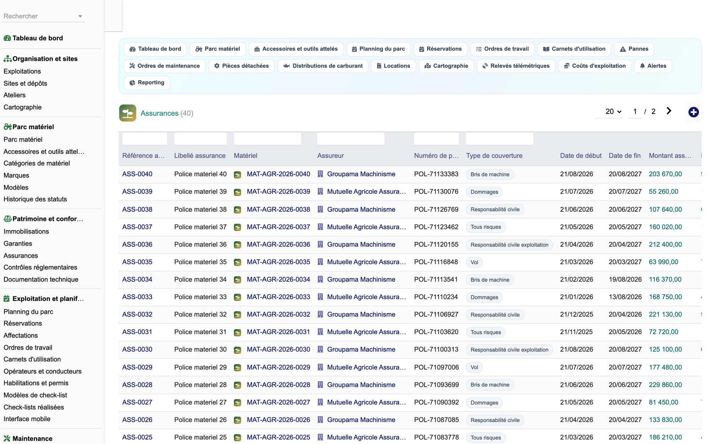This screenshot has height=444, width=717.
Task: Open Coûts d'exploitation tab
Action: (595, 66)
